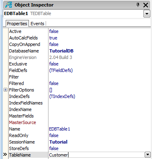The height and width of the screenshot is (159, 152).
Task: Click the Name value EDBTable1
Action: click(59, 129)
